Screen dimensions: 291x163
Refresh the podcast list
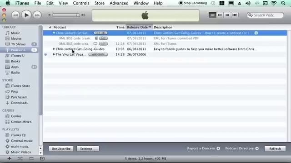(275, 149)
